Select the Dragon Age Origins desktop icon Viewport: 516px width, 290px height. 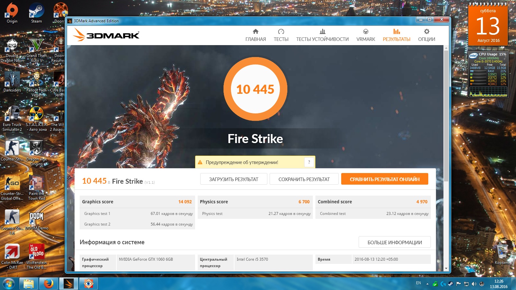pyautogui.click(x=36, y=153)
